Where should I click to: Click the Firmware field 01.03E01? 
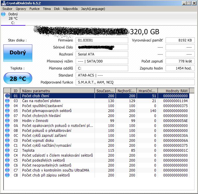pos(102,40)
